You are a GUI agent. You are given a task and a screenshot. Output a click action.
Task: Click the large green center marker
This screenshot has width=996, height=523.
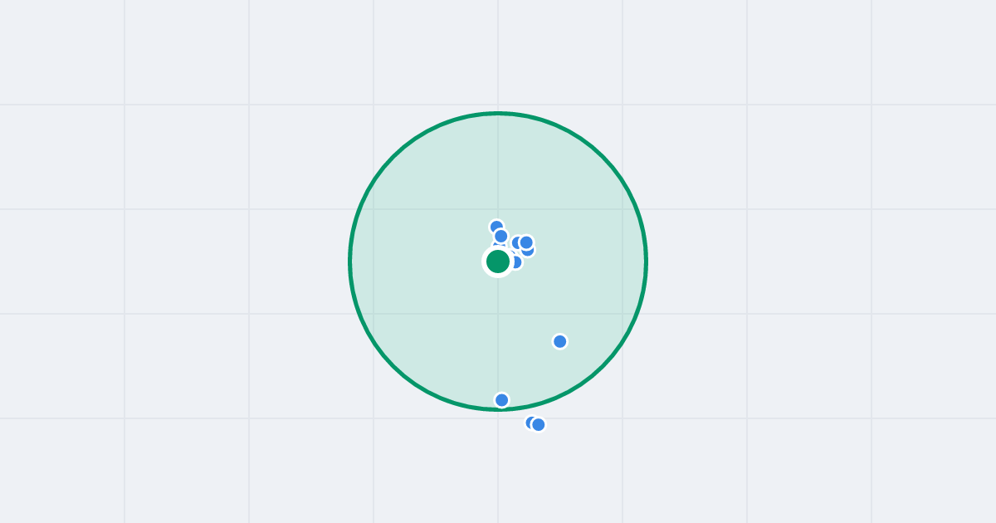point(498,261)
